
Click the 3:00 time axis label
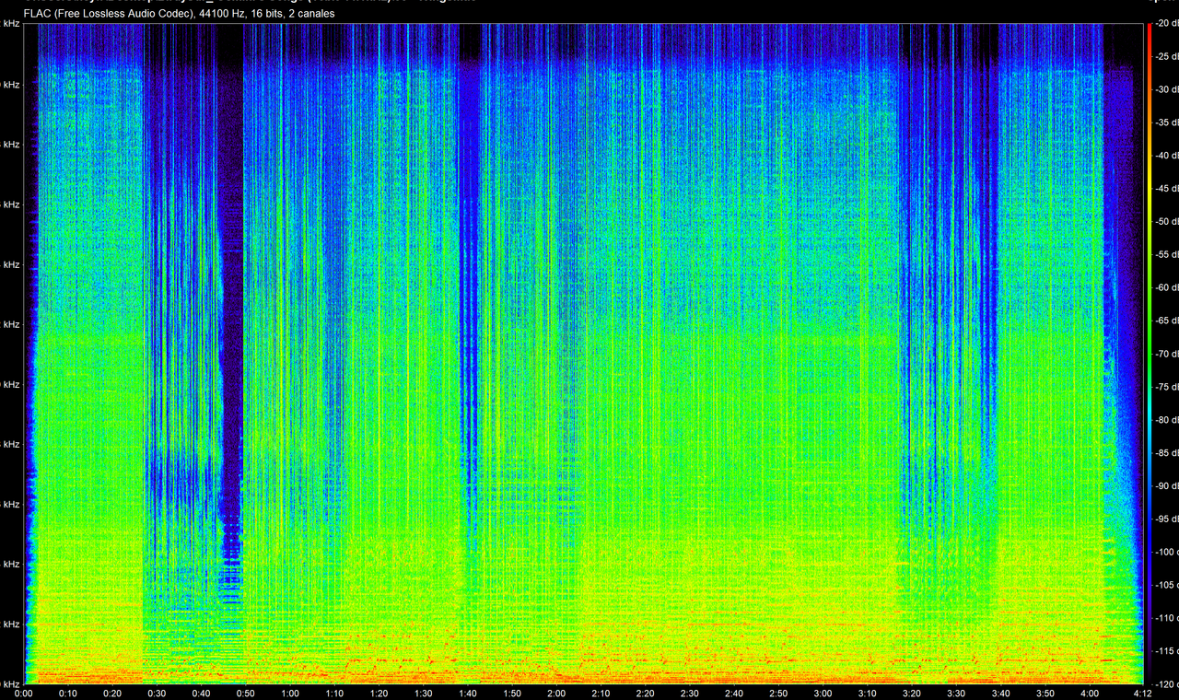pyautogui.click(x=823, y=693)
